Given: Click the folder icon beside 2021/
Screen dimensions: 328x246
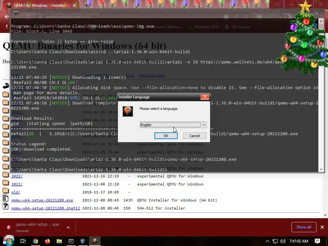Looking at the screenshot, I should pos(6,175).
